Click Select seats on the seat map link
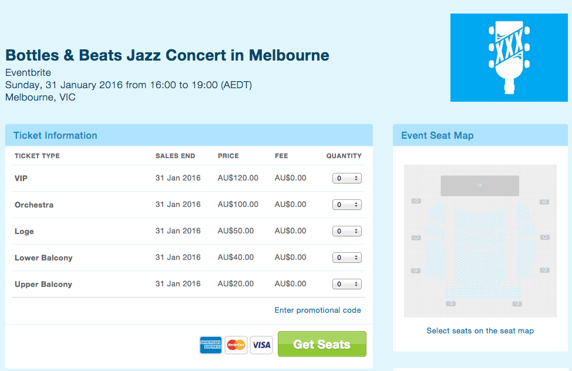This screenshot has width=572, height=371. pos(480,331)
